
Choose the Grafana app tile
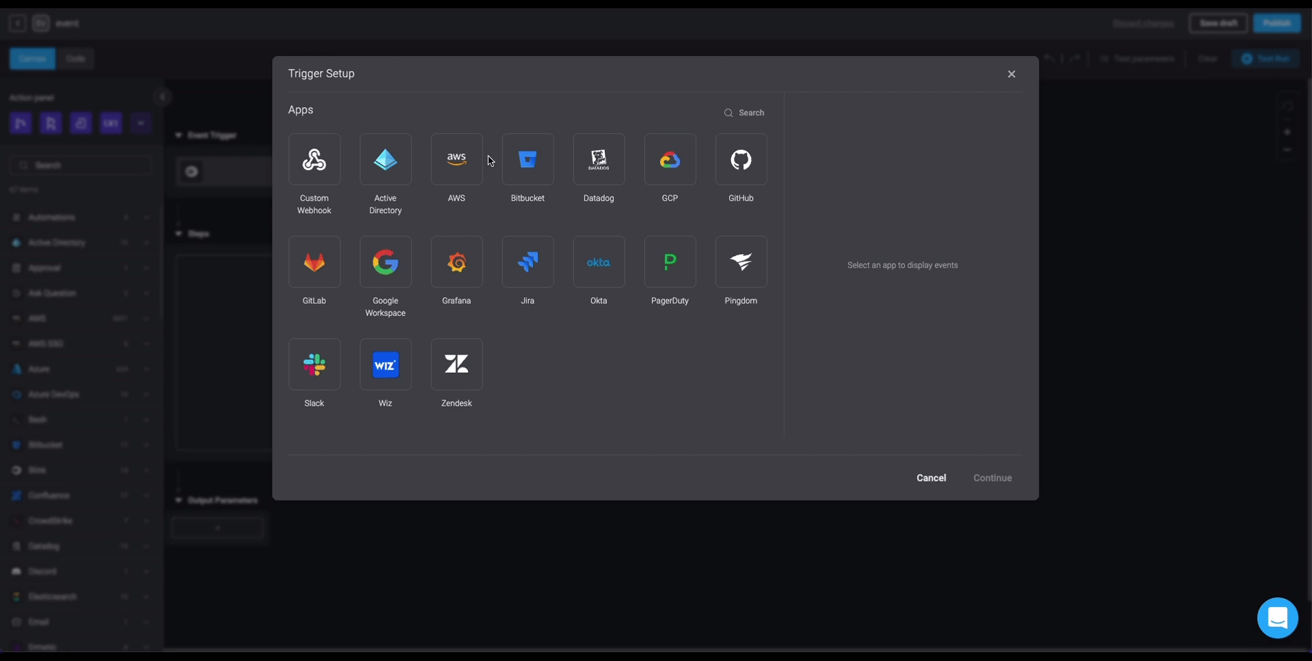point(456,262)
